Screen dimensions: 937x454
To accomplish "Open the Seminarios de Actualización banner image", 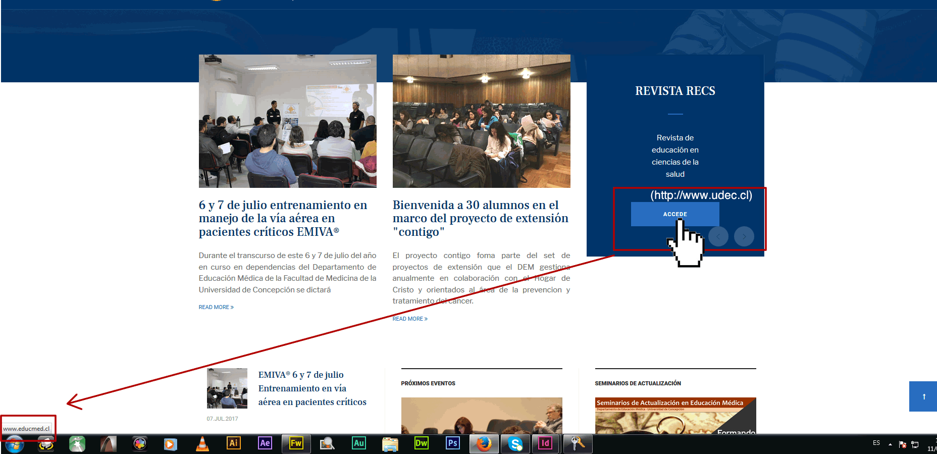I will point(675,416).
